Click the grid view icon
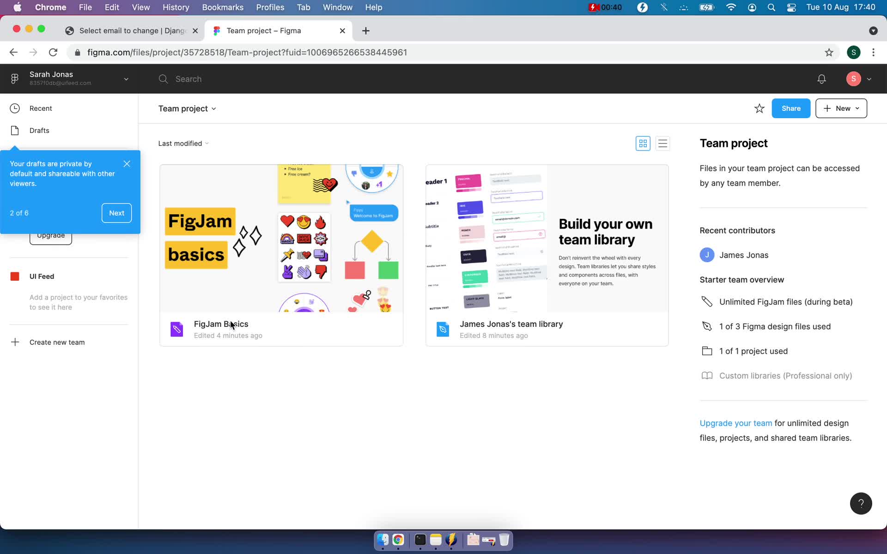Viewport: 887px width, 554px height. 643,143
